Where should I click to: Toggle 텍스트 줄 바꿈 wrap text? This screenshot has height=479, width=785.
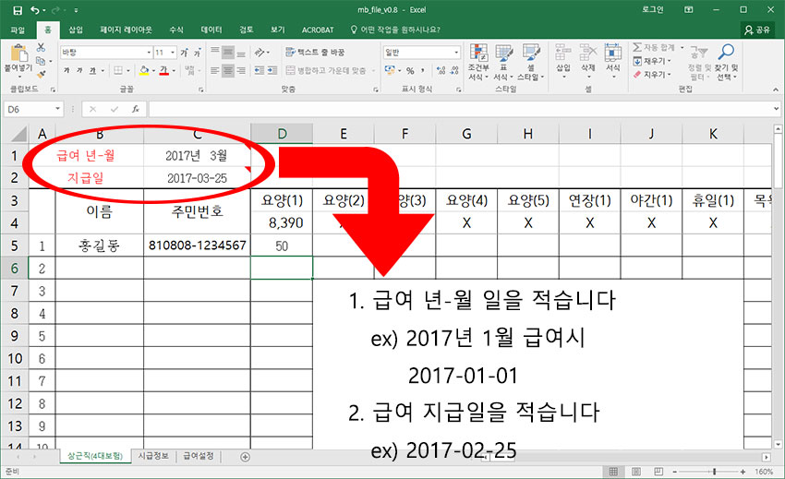[322, 53]
